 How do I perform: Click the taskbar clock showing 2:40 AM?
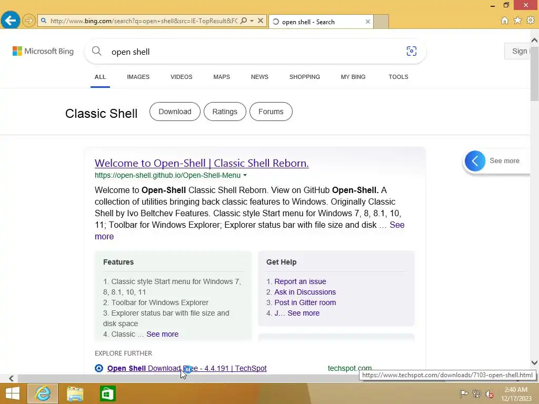click(x=516, y=394)
